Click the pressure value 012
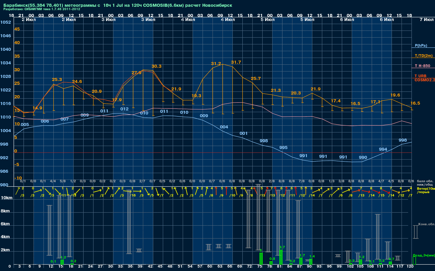The image size is (435, 271). click(124, 109)
